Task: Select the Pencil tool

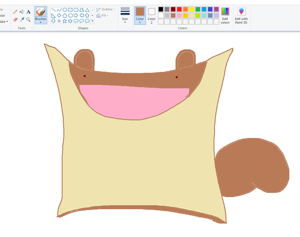Action: pos(15,11)
